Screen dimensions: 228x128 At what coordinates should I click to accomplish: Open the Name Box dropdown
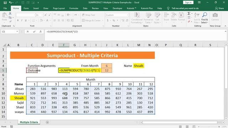click(x=17, y=32)
